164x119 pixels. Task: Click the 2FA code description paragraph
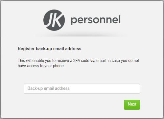(x=78, y=63)
